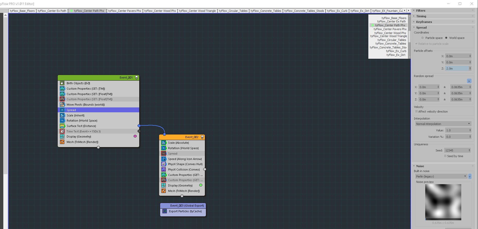The height and width of the screenshot is (229, 478).
Task: Open the Normal interpolation dropdown
Action: tap(443, 124)
